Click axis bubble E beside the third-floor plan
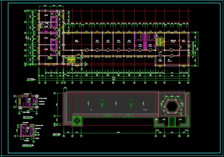This screenshot has height=157, width=224. 25,45
